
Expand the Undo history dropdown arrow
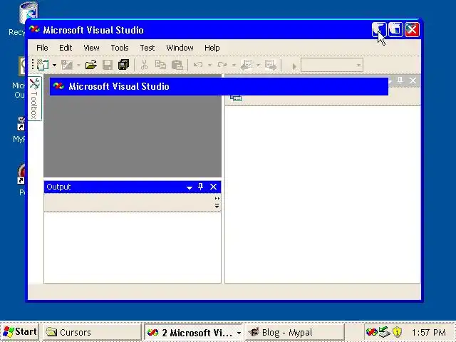(x=209, y=65)
